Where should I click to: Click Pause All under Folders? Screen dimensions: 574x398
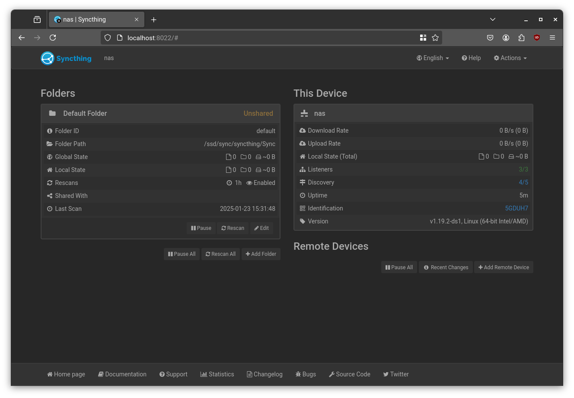click(x=182, y=254)
